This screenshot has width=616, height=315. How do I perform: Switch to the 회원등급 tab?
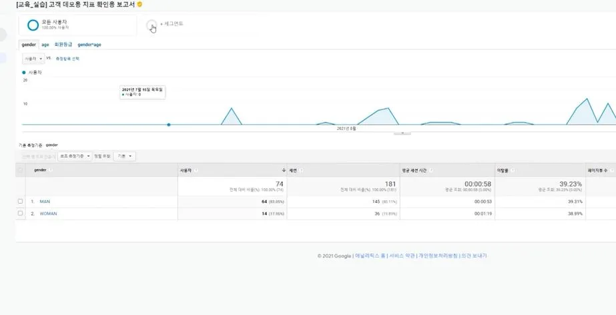coord(63,45)
